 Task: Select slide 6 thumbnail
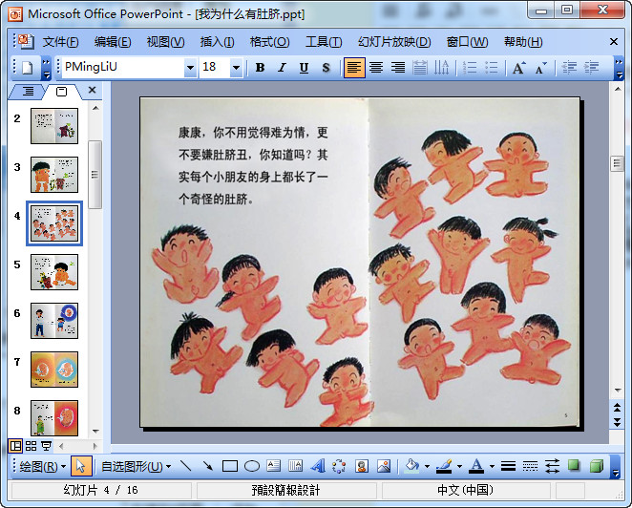[x=54, y=321]
